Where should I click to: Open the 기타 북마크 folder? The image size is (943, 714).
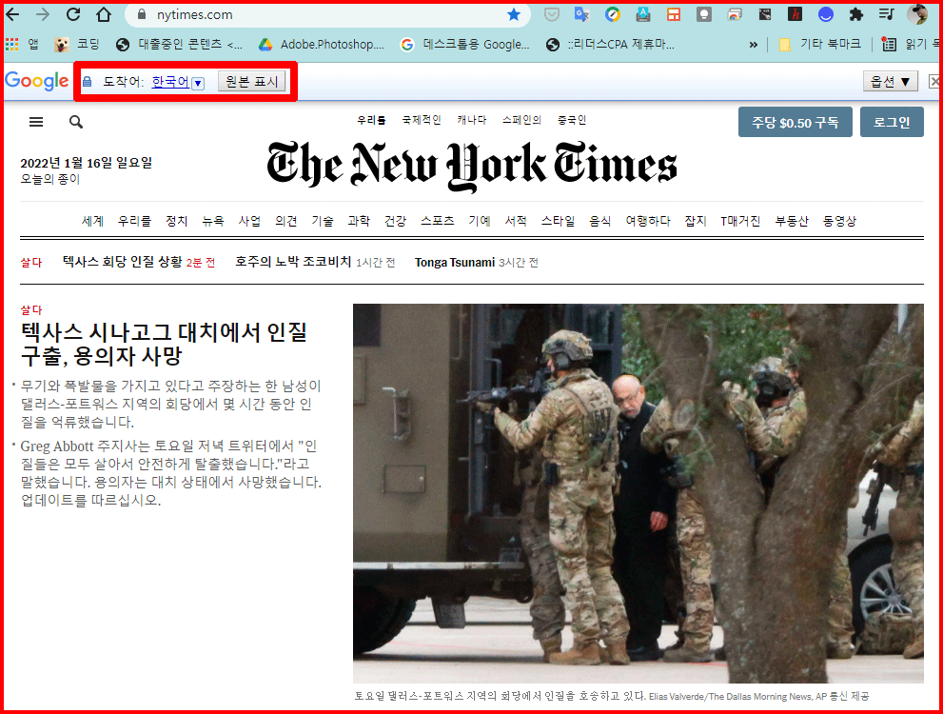coord(819,45)
